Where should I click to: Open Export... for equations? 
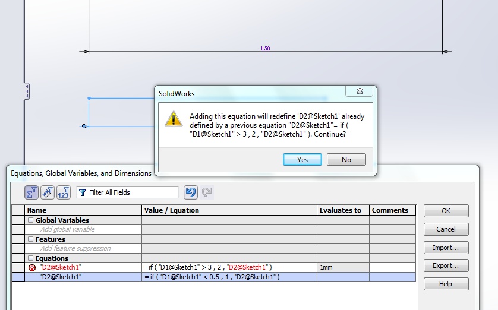tap(446, 265)
